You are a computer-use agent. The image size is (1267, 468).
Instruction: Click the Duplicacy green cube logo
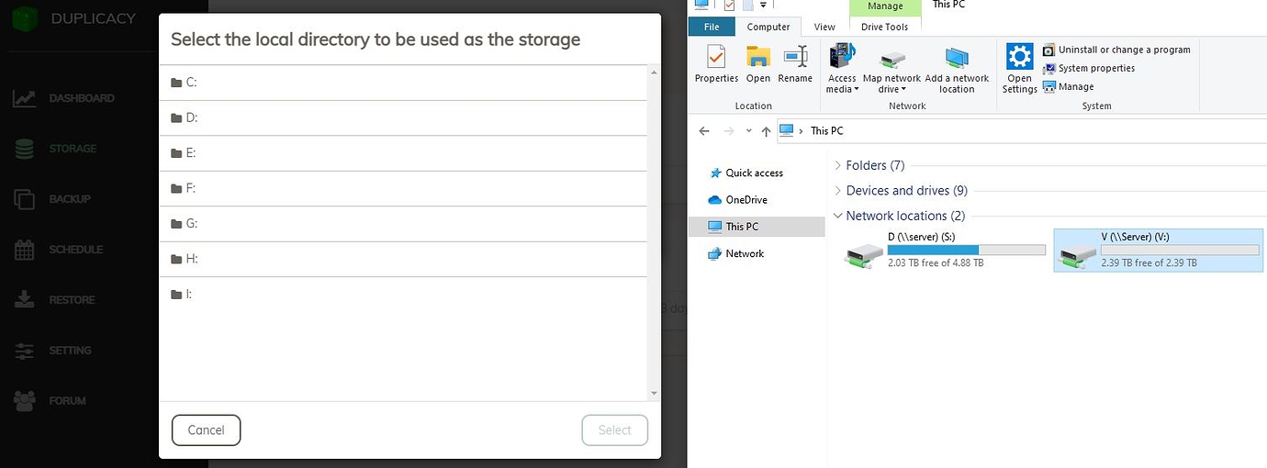click(23, 18)
